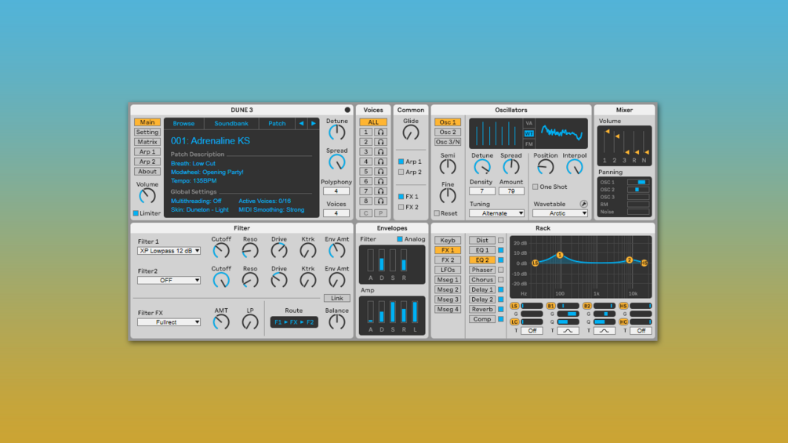Switch to the Matrix page
This screenshot has width=788, height=443.
tap(147, 142)
